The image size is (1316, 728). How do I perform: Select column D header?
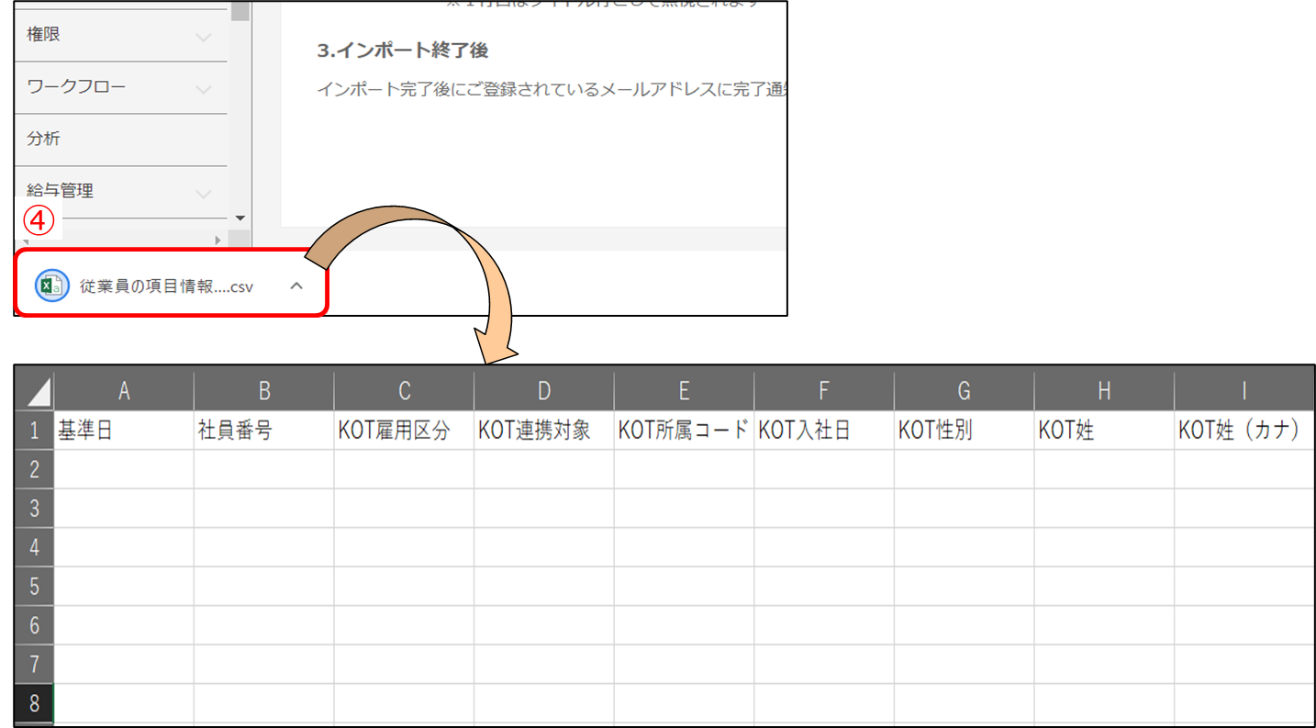[544, 391]
